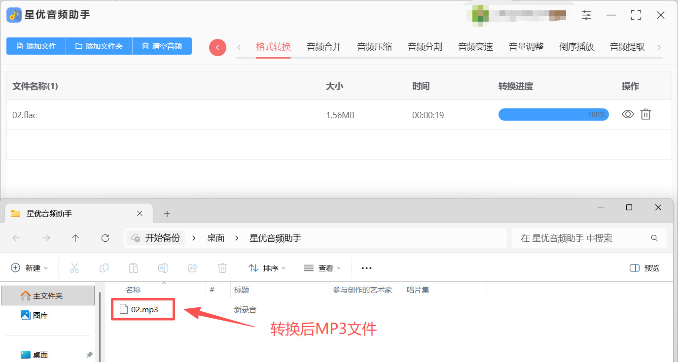Click the 100% conversion progress bar
The width and height of the screenshot is (678, 362).
[x=553, y=115]
